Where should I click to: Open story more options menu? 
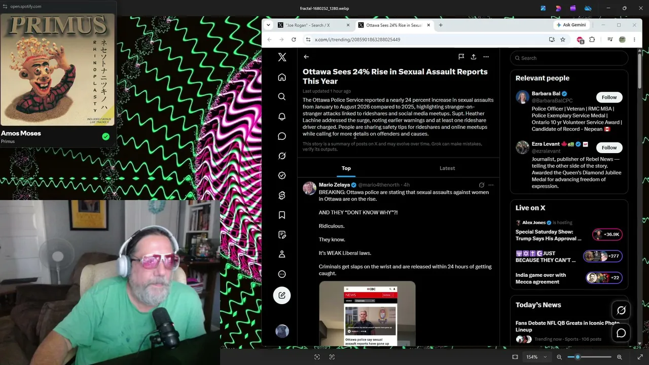486,57
